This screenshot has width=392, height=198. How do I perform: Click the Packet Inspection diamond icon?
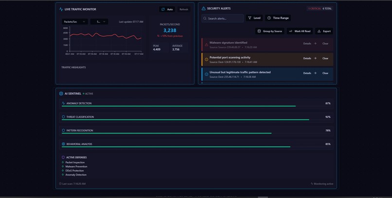(x=63, y=163)
